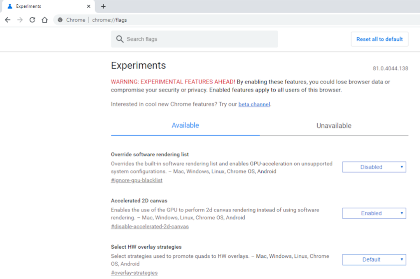420x279 pixels.
Task: Open Accelerated 2D canvas dropdown
Action: [x=374, y=213]
